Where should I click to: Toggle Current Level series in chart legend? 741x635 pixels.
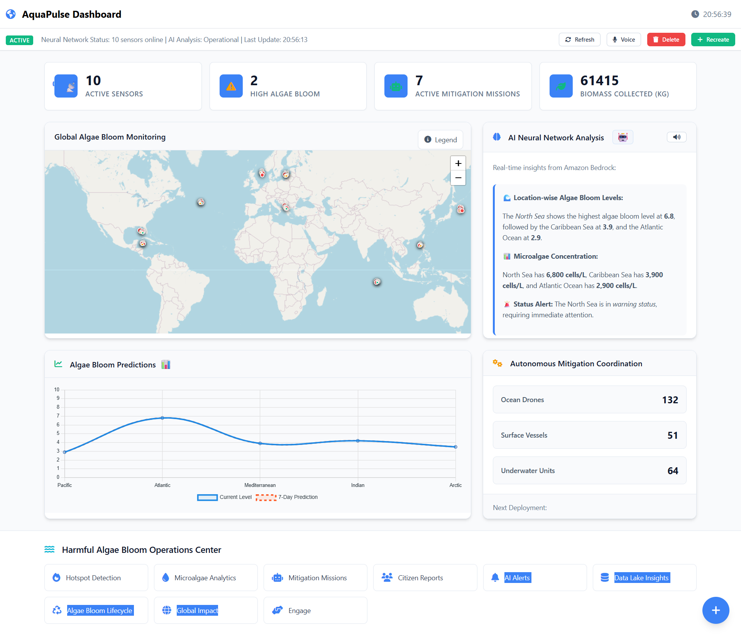[224, 497]
